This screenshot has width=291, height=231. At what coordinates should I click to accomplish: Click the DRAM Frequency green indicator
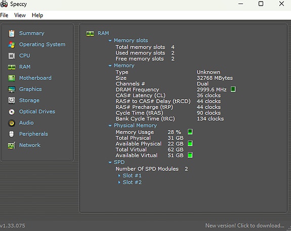tap(233, 89)
